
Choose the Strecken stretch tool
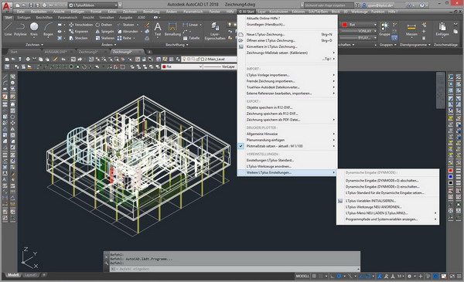point(78,38)
